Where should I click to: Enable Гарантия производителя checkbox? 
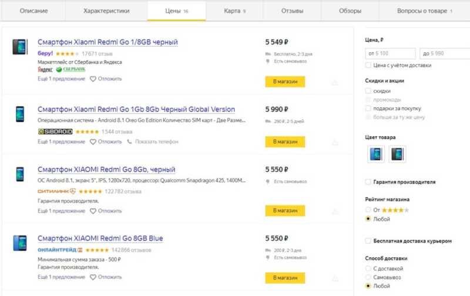(x=368, y=182)
